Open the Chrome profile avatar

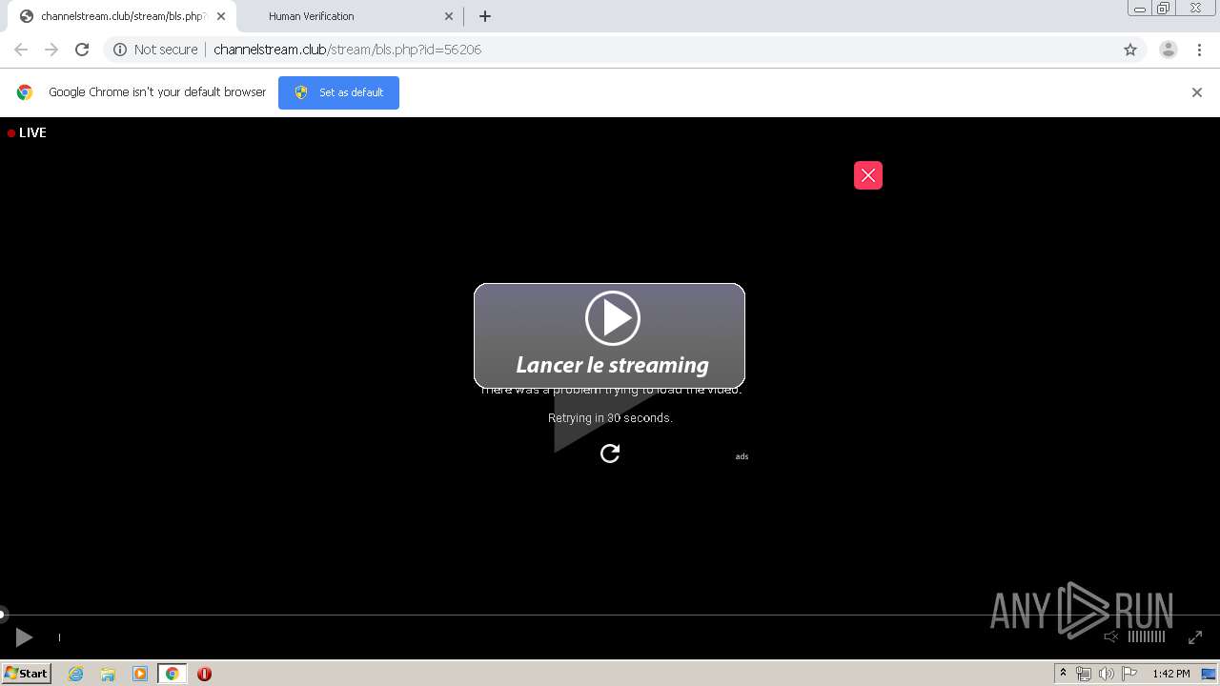(x=1169, y=50)
